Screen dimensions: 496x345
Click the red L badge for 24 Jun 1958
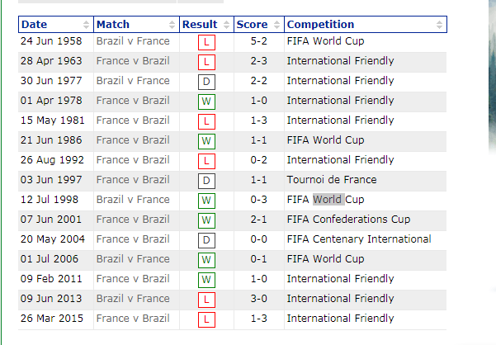tap(206, 42)
